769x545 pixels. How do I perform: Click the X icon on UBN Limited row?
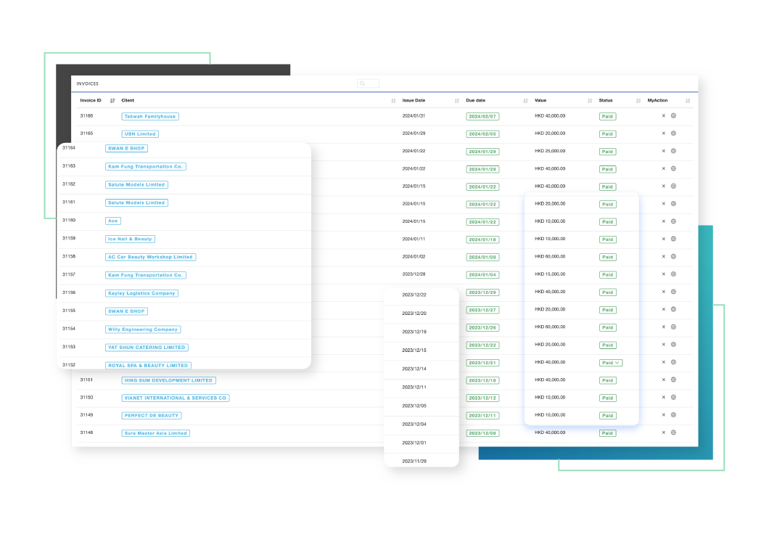tap(663, 134)
